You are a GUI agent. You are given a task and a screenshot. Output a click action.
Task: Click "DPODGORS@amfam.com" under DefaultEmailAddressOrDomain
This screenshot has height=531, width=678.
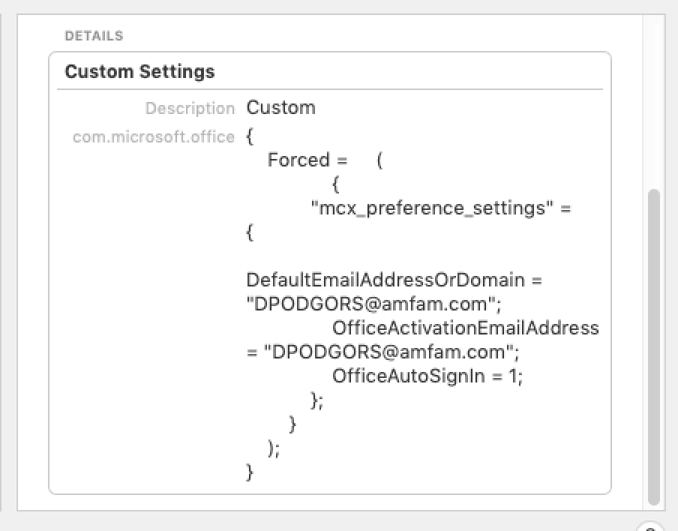click(x=370, y=304)
